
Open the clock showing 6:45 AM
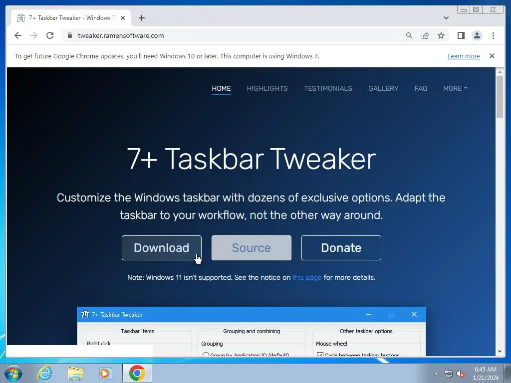[486, 374]
